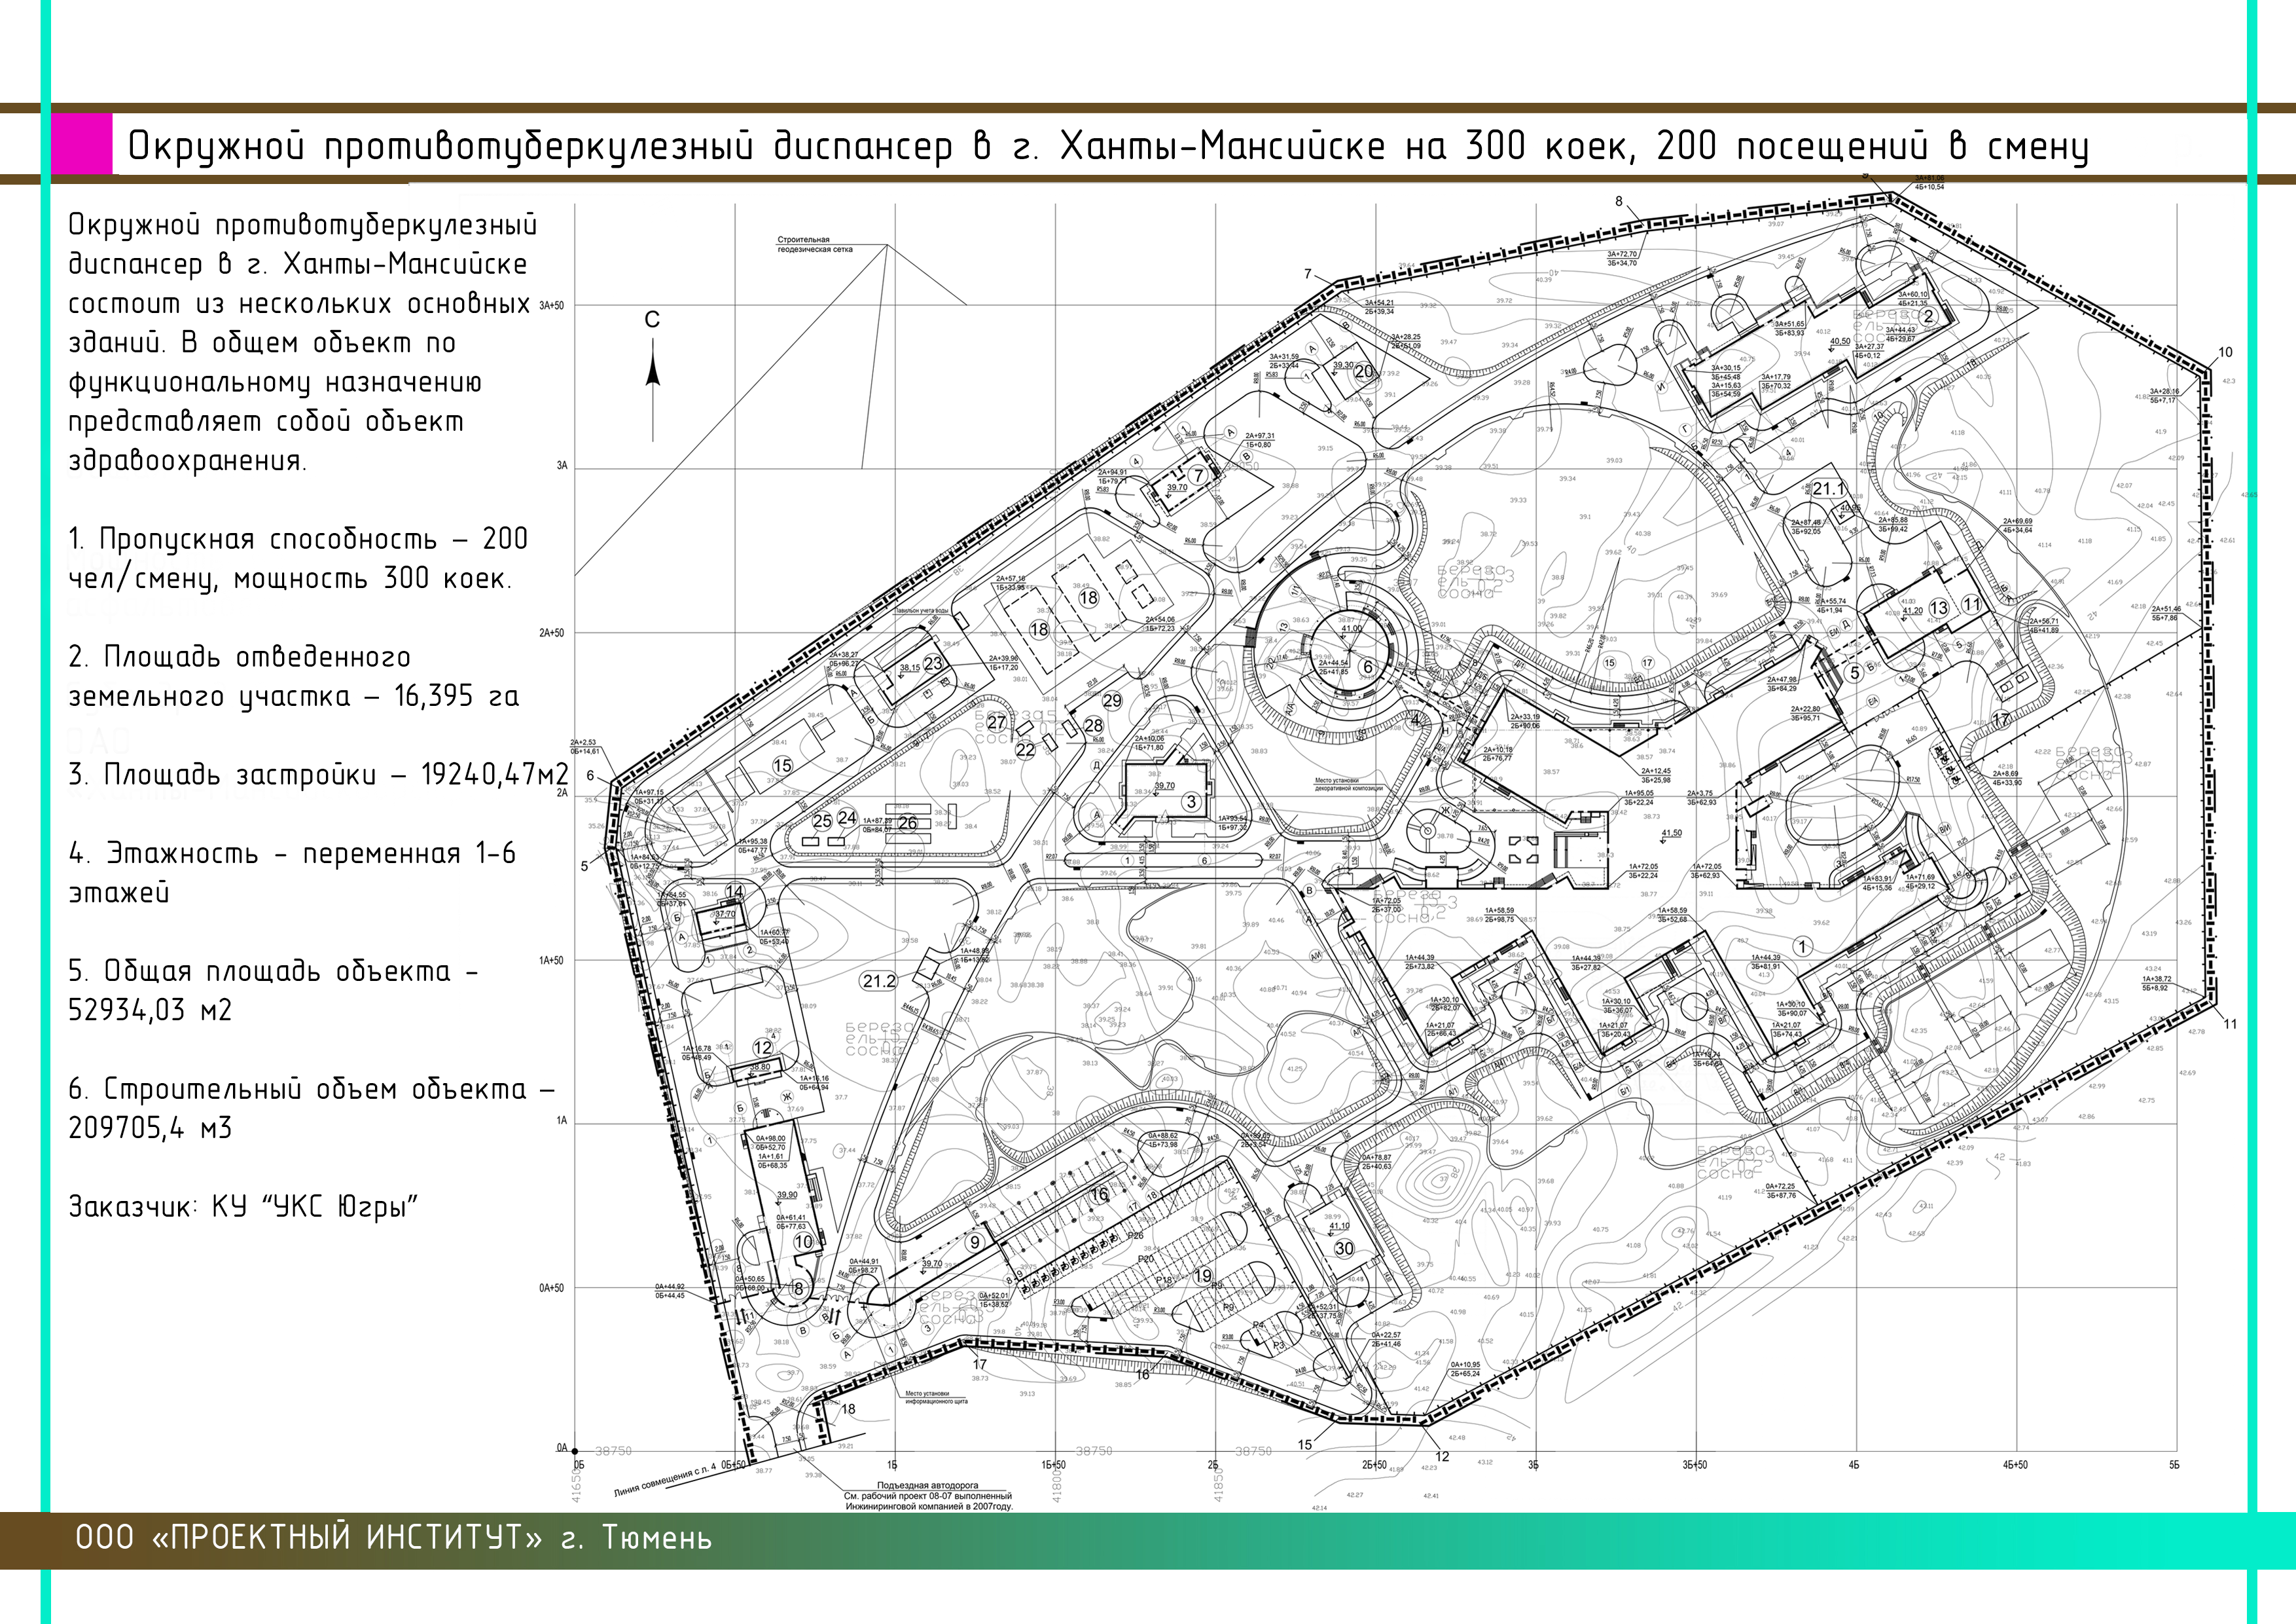This screenshot has height=1624, width=2296.
Task: Click circled number 26 by the small pads
Action: [x=908, y=824]
